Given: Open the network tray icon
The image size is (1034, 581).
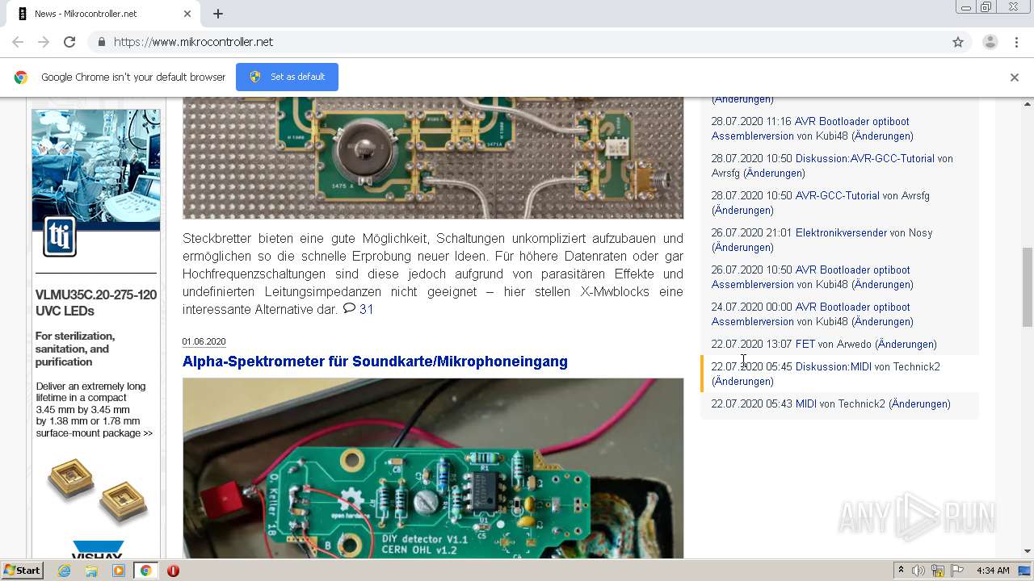Looking at the screenshot, I should point(938,571).
